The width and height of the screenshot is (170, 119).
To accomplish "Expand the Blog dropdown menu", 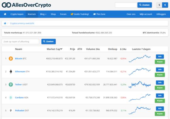I will pyautogui.click(x=43, y=14).
